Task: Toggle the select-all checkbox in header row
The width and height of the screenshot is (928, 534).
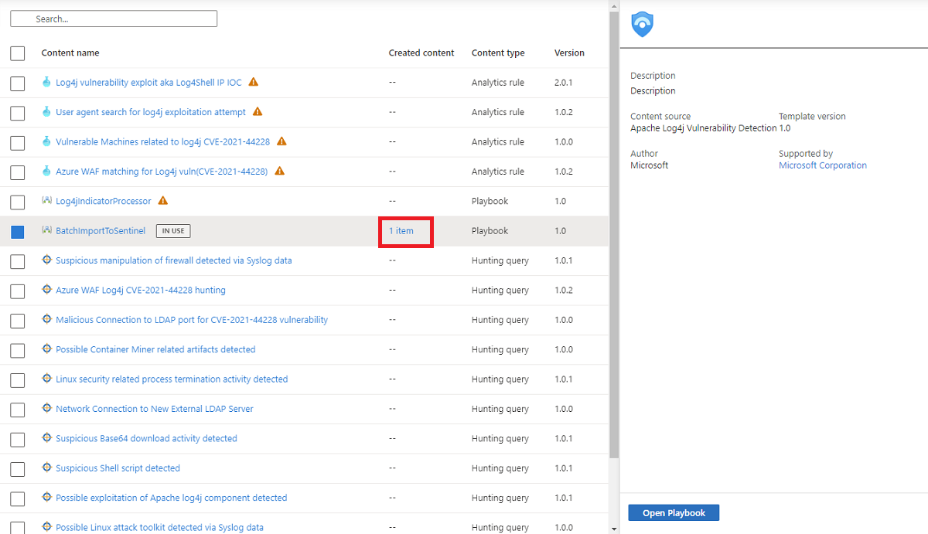Action: [x=18, y=53]
